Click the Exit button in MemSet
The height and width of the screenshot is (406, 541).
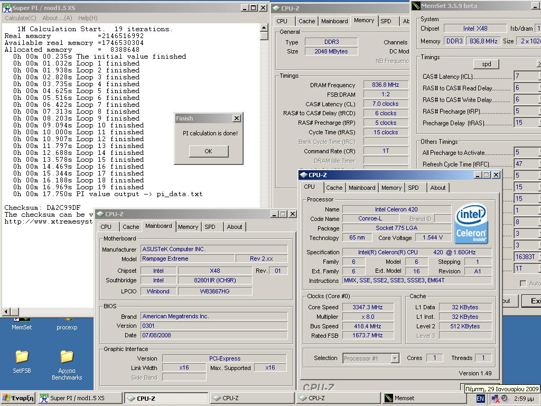[531, 301]
